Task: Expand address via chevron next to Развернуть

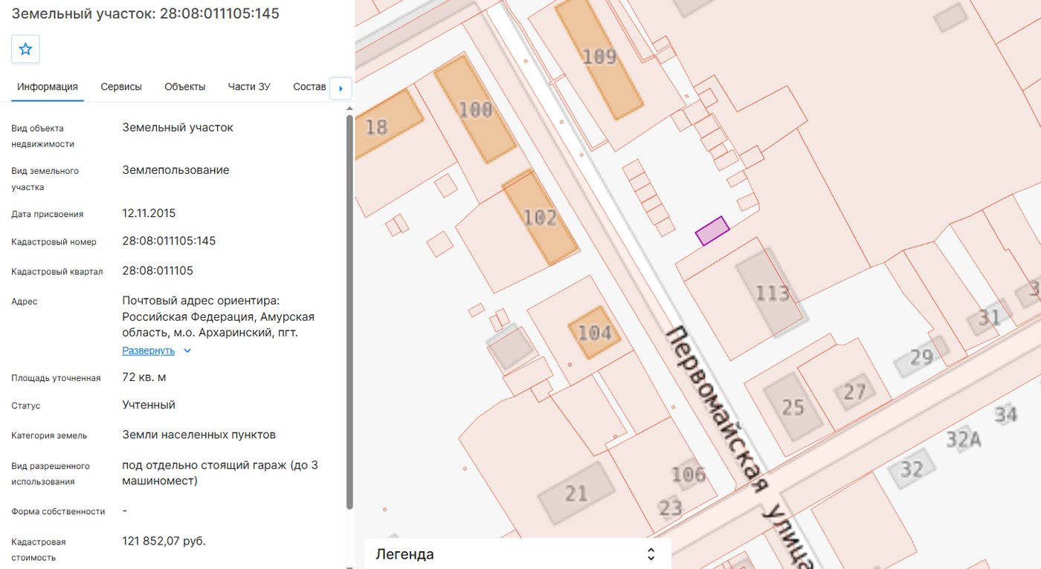Action: pos(187,351)
